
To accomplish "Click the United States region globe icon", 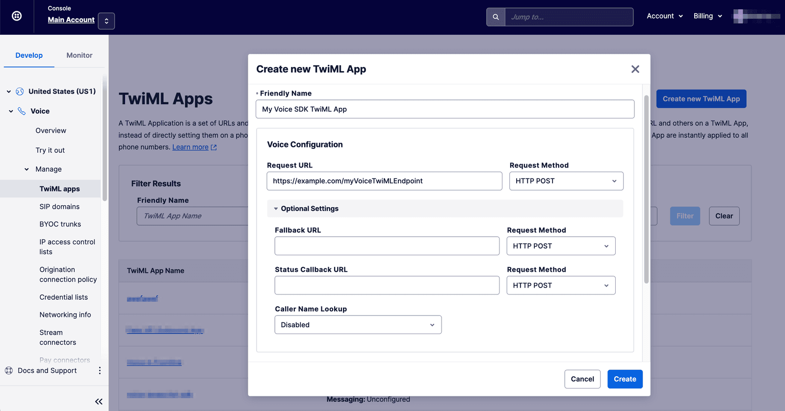I will click(20, 92).
